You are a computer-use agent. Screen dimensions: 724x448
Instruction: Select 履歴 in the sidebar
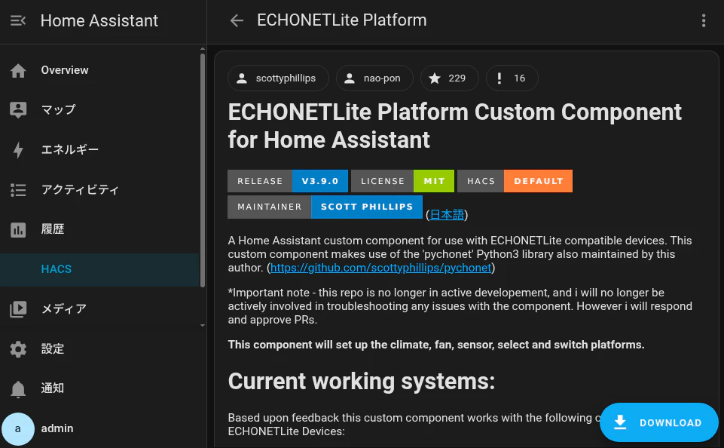99,229
